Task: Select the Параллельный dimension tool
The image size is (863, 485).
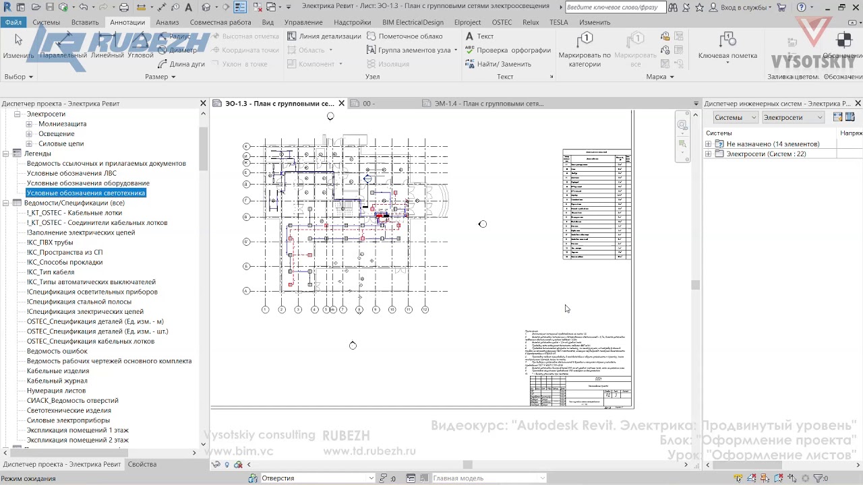Action: (x=63, y=46)
